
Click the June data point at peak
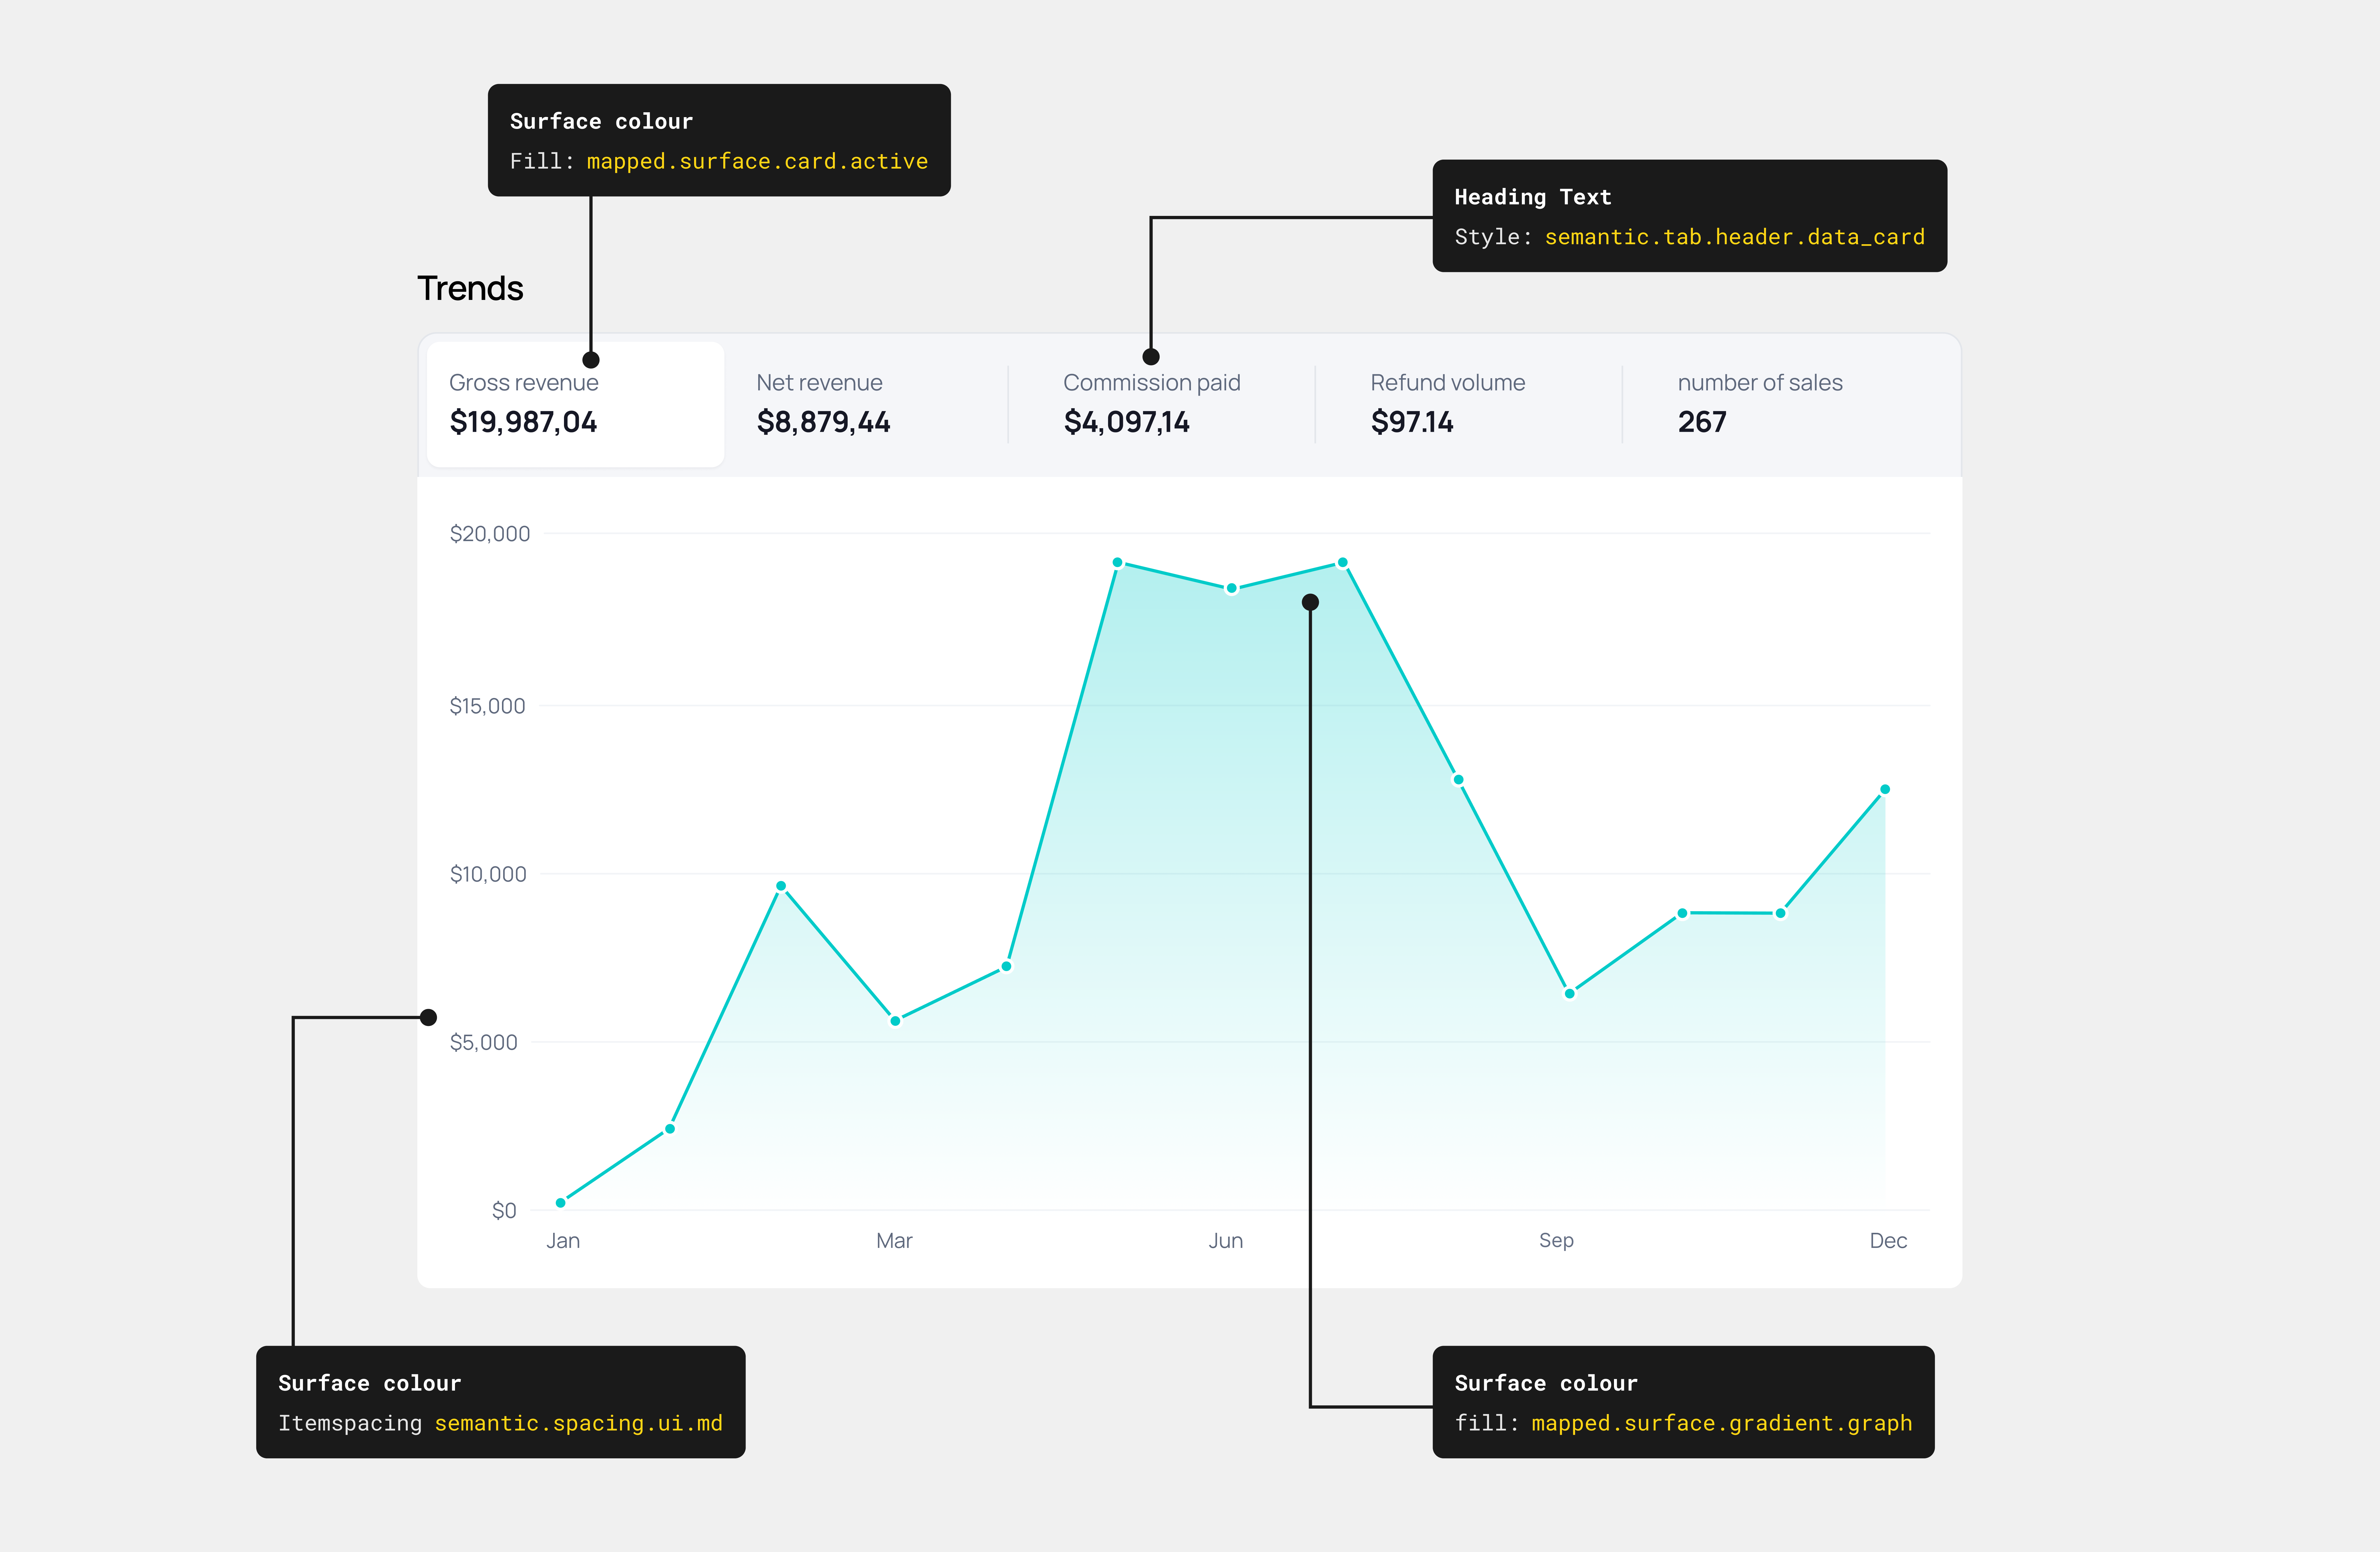tap(1232, 588)
